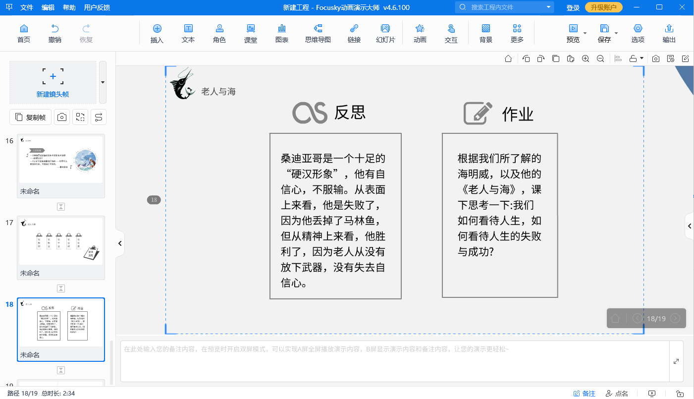
Task: Open 点名 roll call
Action: 617,394
